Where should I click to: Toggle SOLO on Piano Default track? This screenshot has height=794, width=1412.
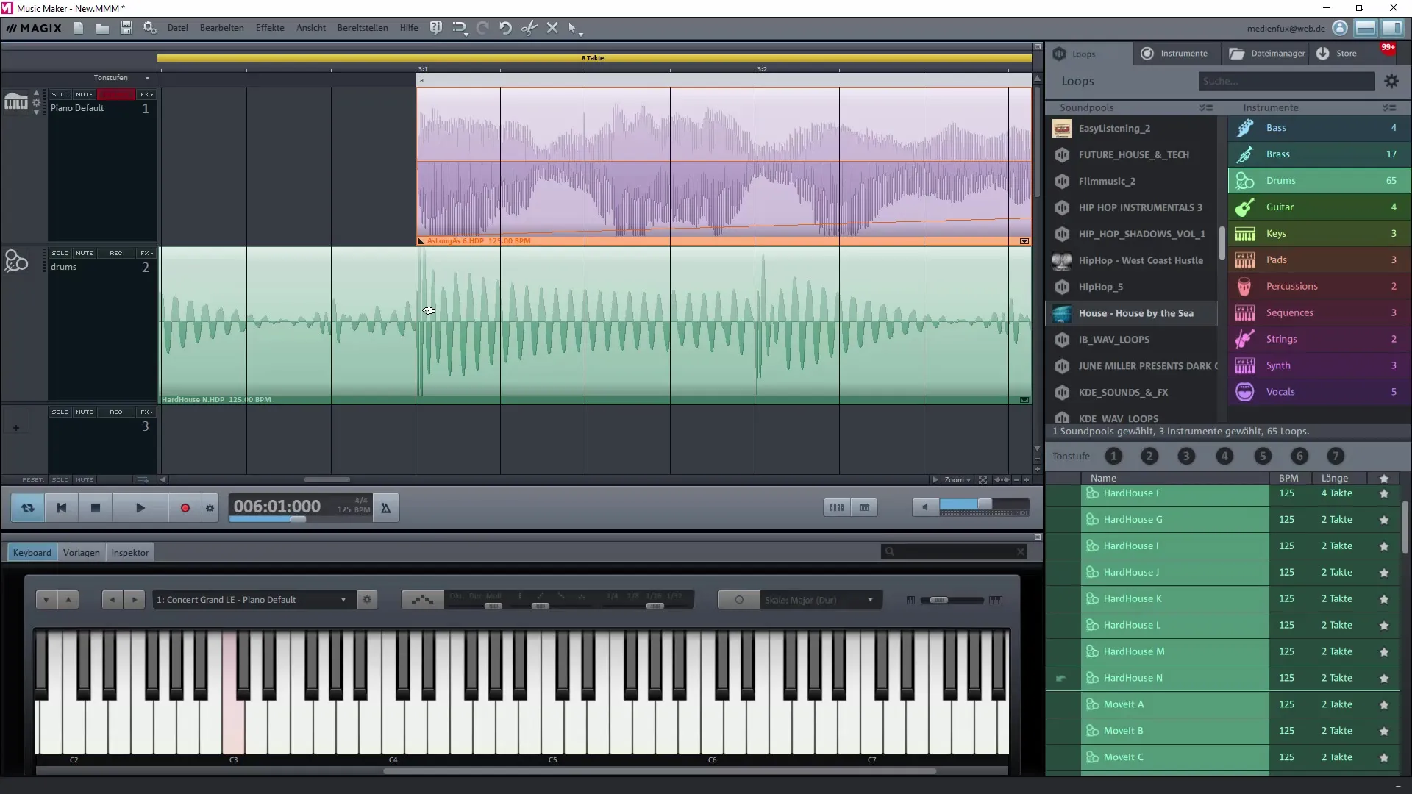click(60, 95)
